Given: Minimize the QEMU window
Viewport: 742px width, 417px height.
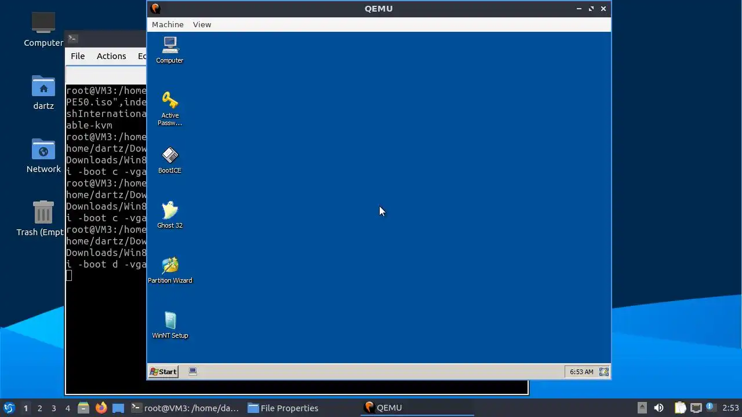Looking at the screenshot, I should coord(579,9).
